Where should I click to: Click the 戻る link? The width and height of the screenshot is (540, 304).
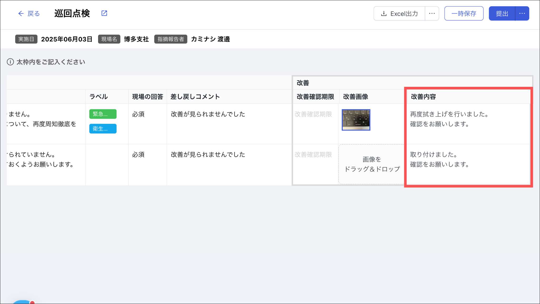[33, 13]
